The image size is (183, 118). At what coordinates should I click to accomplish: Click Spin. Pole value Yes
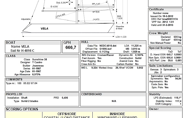[x=166, y=87]
